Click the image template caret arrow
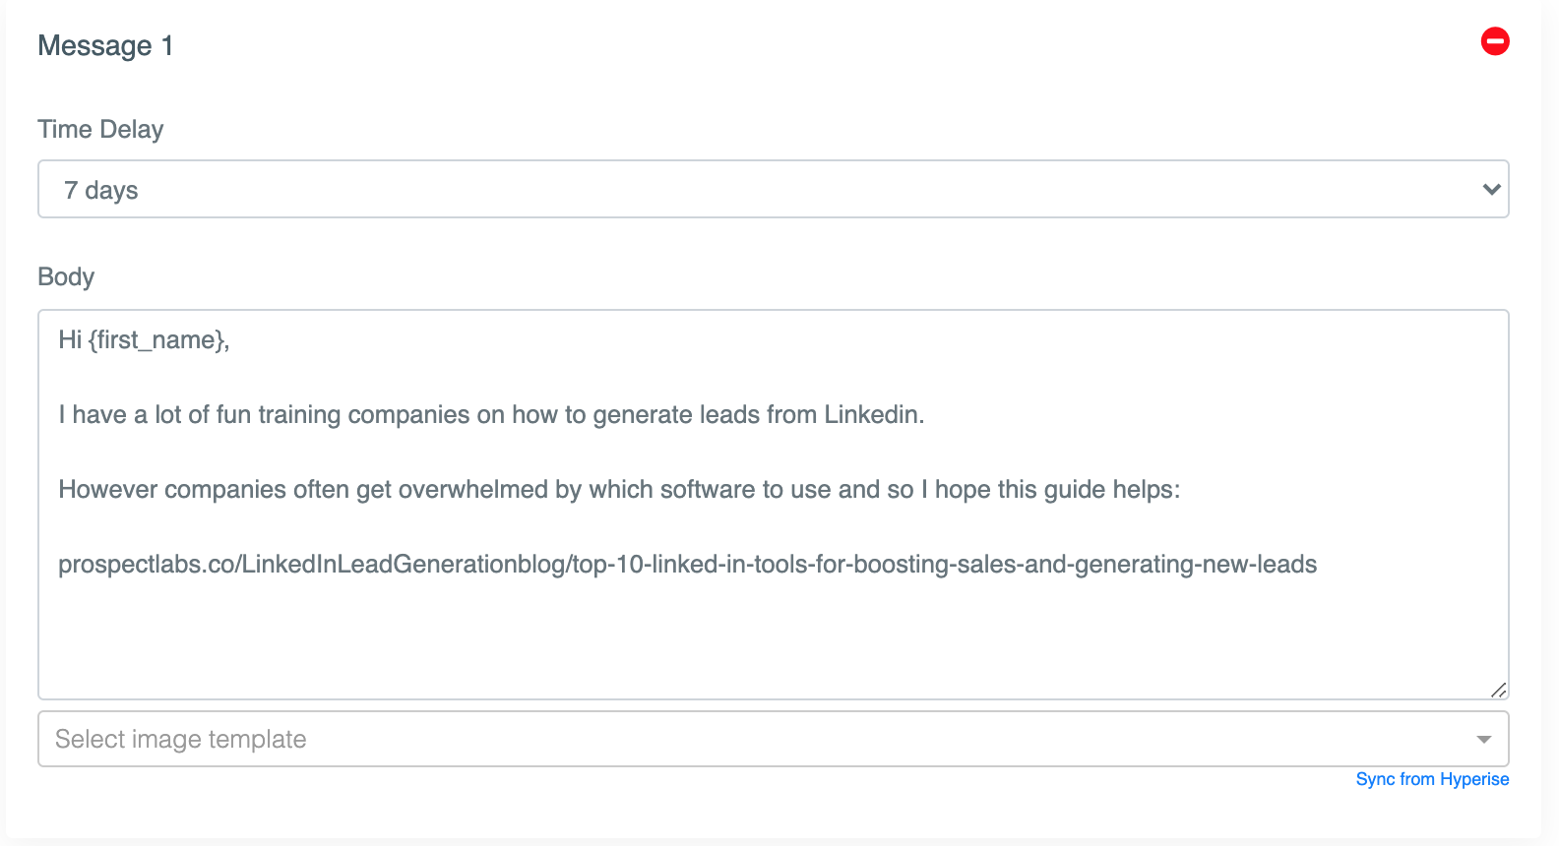 point(1484,739)
